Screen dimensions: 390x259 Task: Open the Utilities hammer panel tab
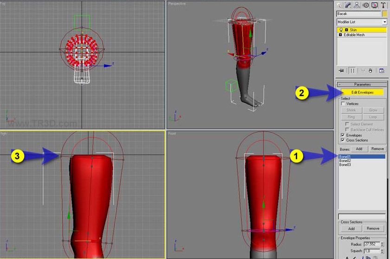tap(383, 5)
